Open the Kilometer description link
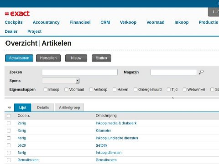 (104, 131)
